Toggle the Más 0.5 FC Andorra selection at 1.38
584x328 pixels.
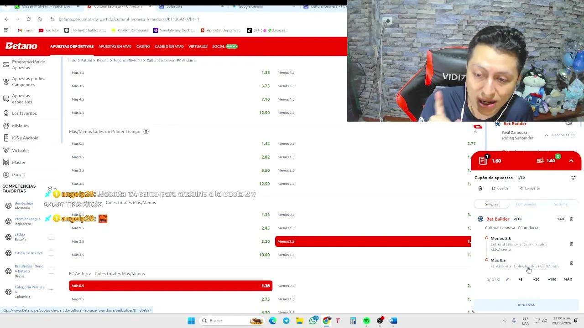(x=171, y=286)
